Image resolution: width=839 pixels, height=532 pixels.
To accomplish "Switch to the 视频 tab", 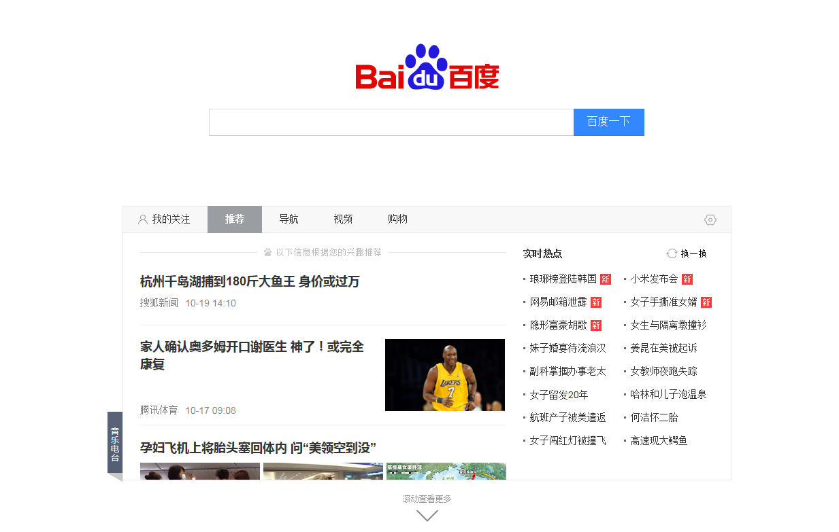I will [x=343, y=219].
